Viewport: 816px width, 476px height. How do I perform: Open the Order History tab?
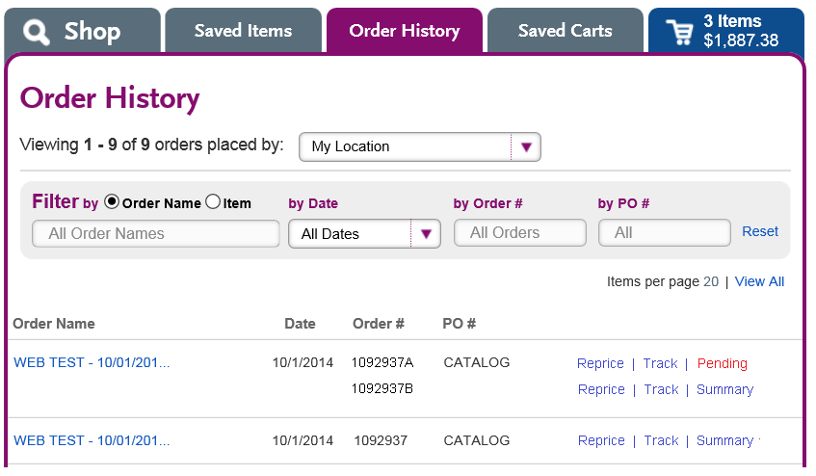(405, 31)
